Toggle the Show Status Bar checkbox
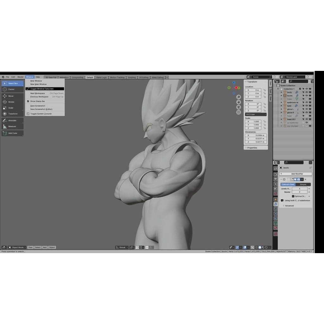324x324 pixels. click(28, 101)
